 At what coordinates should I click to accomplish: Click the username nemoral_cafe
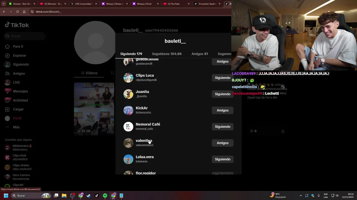pyautogui.click(x=144, y=129)
